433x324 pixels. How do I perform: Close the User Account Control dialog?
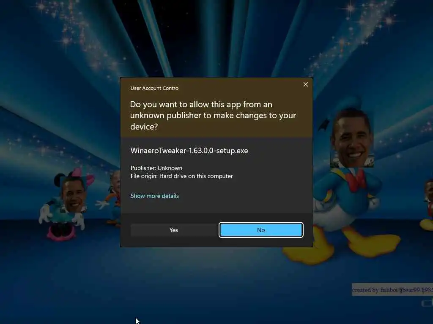(x=305, y=84)
